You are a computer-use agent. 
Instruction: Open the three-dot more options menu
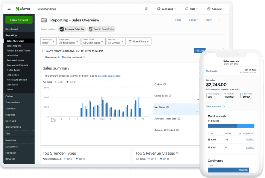pos(220,20)
